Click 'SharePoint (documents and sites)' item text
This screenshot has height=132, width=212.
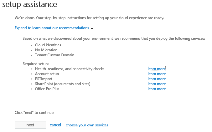click(x=63, y=84)
